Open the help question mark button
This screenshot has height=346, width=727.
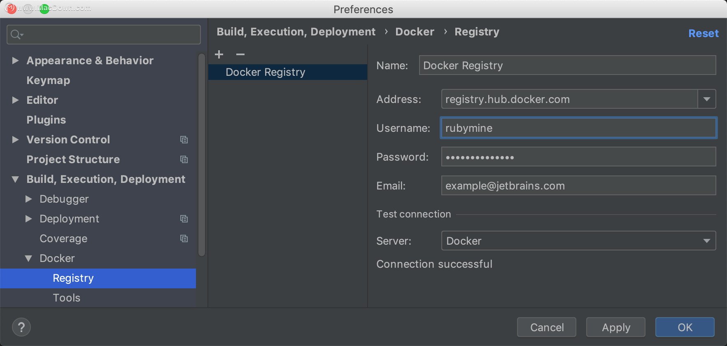21,327
